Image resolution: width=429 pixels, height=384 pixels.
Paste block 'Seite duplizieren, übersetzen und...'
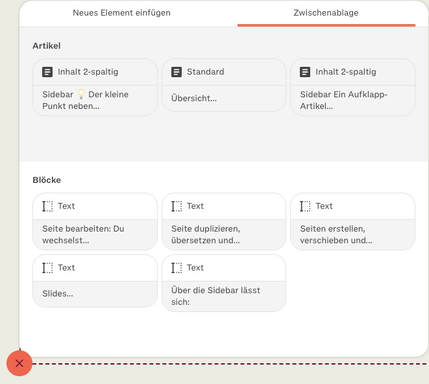pos(224,222)
